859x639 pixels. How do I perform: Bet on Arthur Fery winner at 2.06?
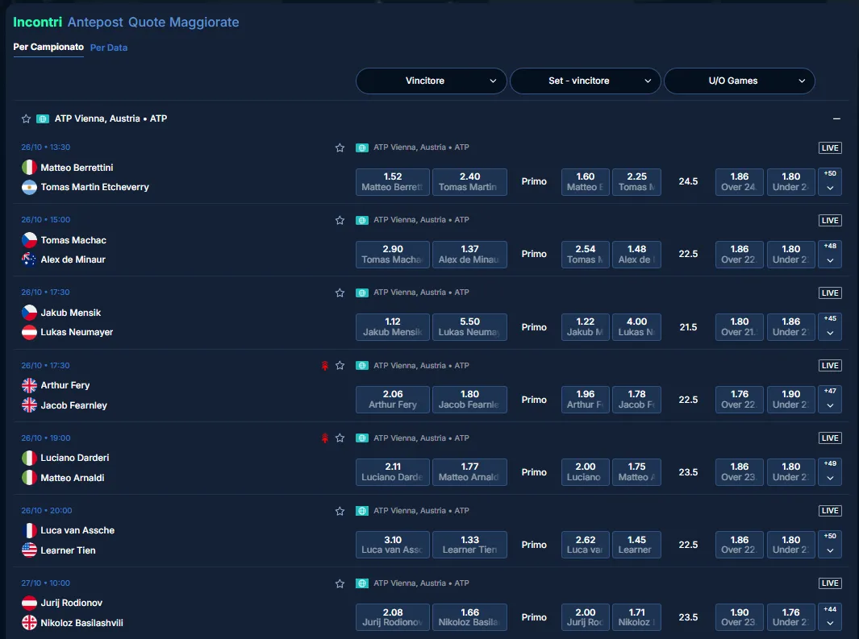393,400
